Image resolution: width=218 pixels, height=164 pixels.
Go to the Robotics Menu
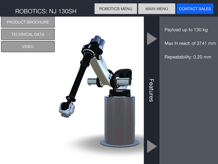click(x=116, y=9)
